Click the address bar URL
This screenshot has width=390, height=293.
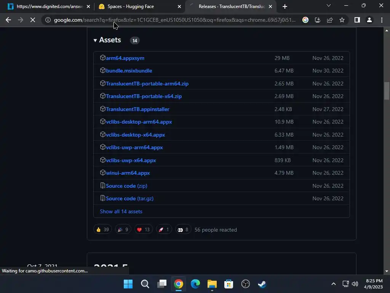point(174,20)
